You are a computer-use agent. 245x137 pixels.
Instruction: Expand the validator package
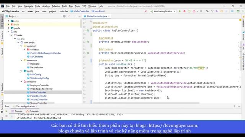point(24,49)
